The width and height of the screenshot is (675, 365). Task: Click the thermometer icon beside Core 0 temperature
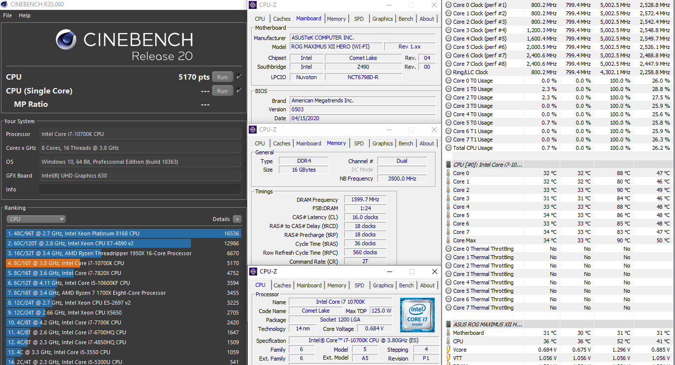[x=449, y=173]
